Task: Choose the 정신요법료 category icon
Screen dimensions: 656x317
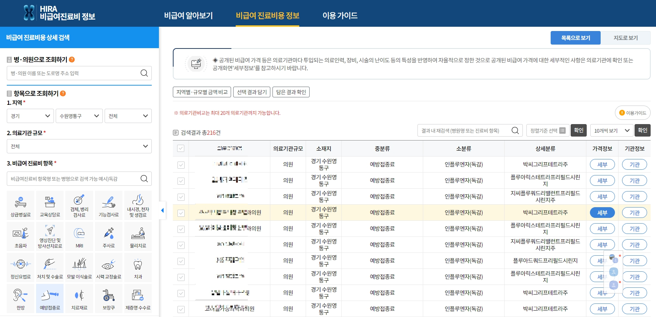Action: point(21,267)
